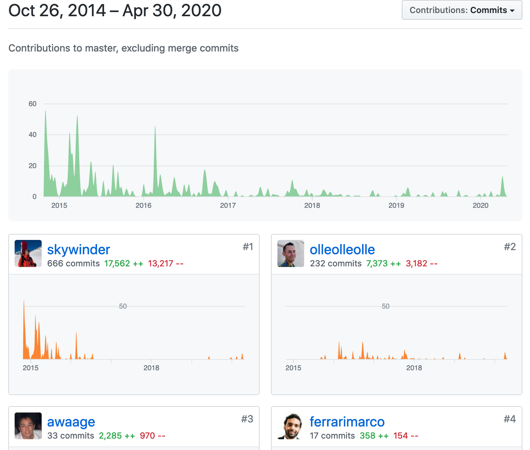Click olleolleolle's orange commit graph
Viewport: 530px width, 450px height.
[x=396, y=333]
